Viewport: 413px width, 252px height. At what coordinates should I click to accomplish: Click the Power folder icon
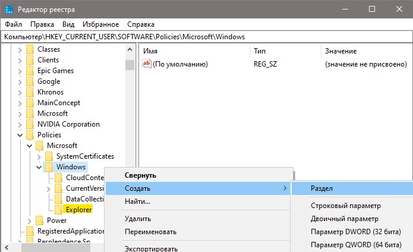tap(40, 220)
